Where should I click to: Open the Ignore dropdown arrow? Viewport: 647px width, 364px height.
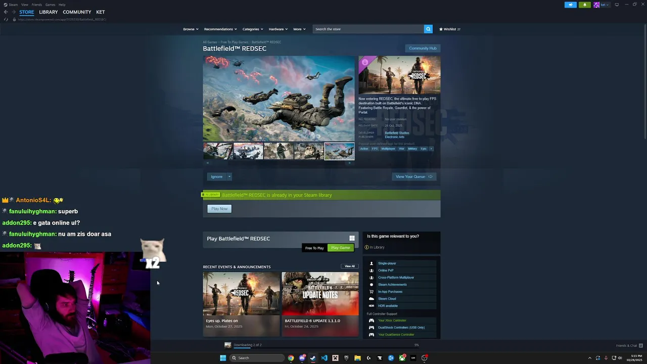[x=229, y=176]
